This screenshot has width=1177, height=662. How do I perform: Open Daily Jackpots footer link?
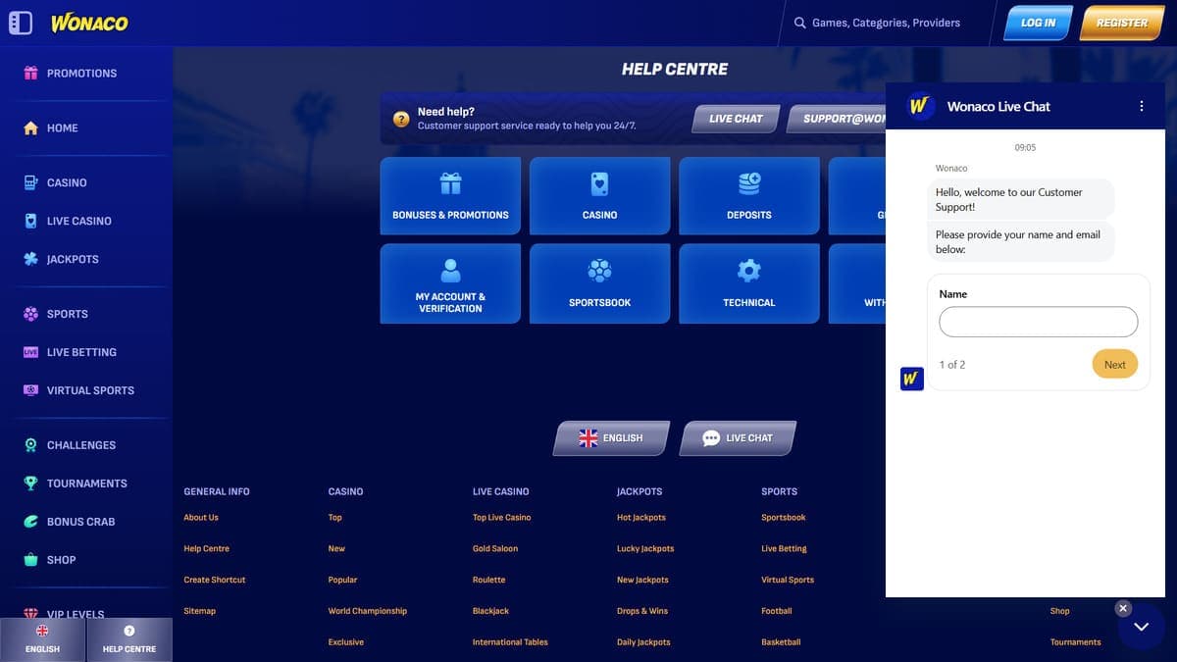(x=643, y=642)
